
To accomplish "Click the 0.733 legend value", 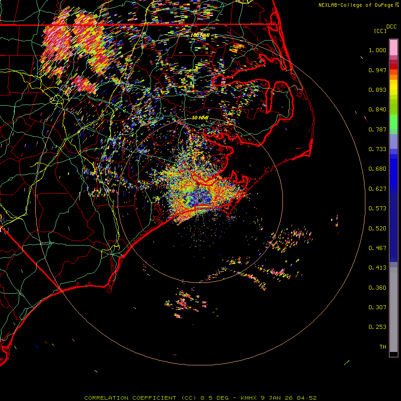I will (377, 149).
